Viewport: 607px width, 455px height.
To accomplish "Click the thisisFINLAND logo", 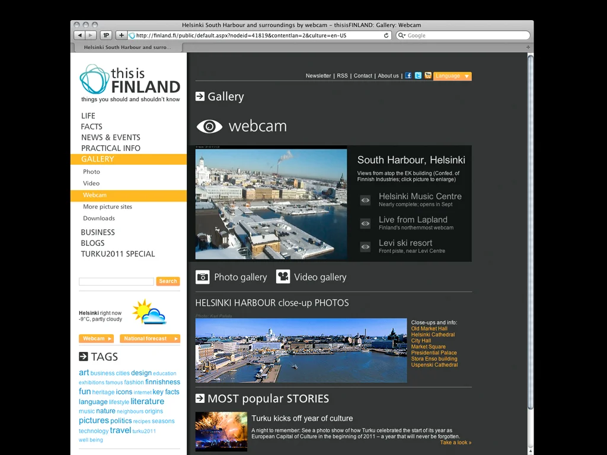I will coord(130,83).
